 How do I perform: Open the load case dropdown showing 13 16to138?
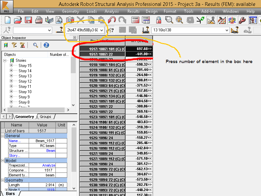click(x=226, y=30)
